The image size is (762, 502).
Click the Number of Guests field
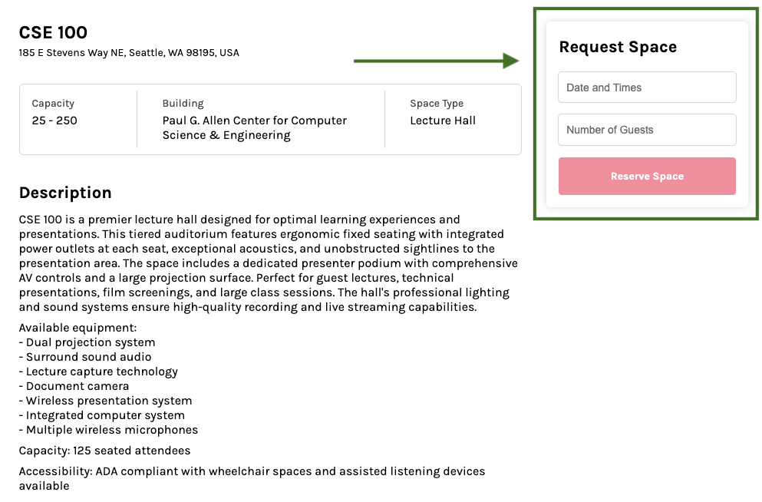646,129
